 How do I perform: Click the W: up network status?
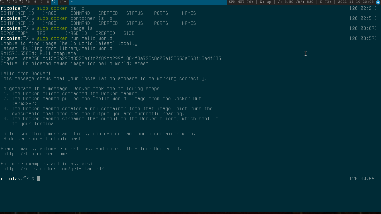click(x=265, y=2)
